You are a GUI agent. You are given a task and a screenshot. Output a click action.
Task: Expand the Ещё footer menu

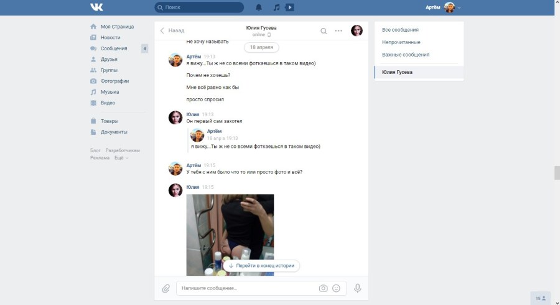(x=121, y=158)
